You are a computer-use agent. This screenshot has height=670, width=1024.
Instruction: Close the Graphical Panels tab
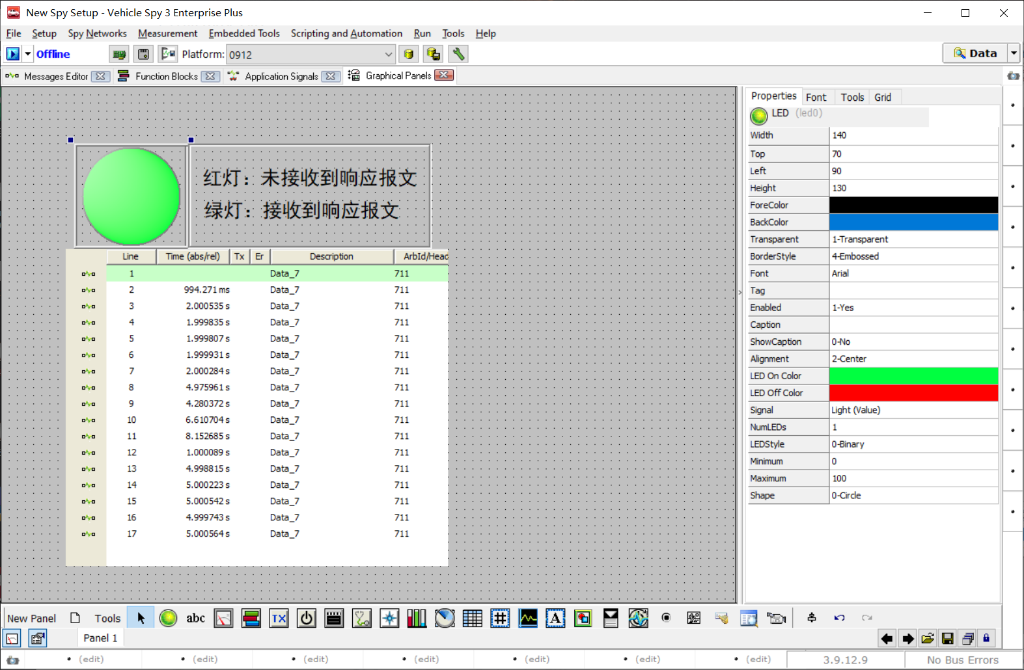coord(444,75)
